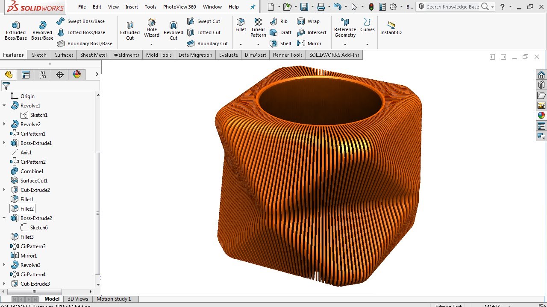This screenshot has width=547, height=307.
Task: Open Reference Geometry tool
Action: 345,28
